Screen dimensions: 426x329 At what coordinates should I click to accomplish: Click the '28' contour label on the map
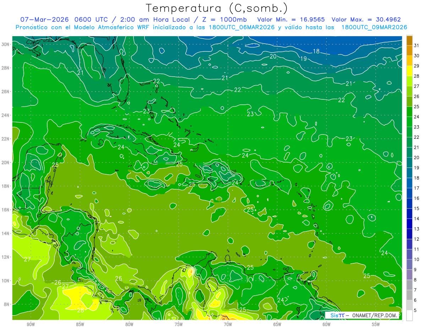(x=81, y=310)
